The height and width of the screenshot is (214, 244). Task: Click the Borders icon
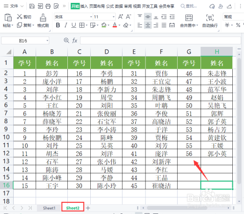click(81, 25)
